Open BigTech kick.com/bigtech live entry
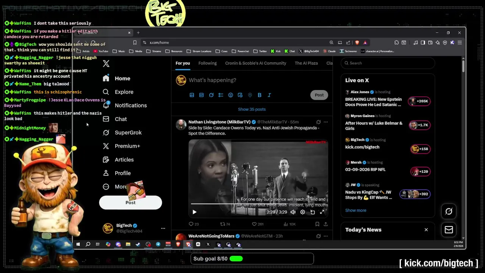The image size is (485, 273). 388,146
